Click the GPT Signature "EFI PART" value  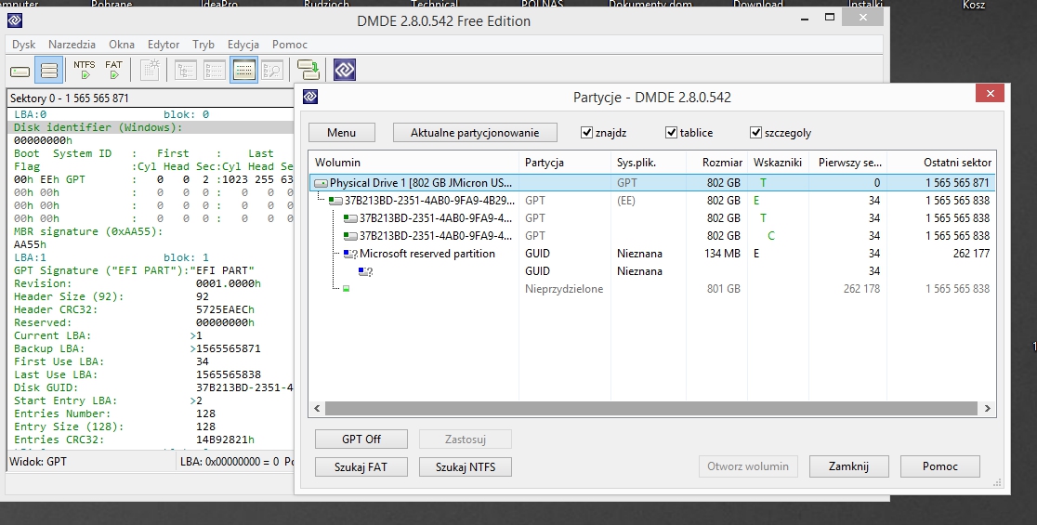(x=222, y=270)
